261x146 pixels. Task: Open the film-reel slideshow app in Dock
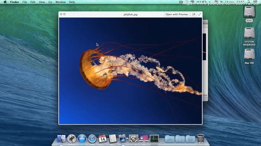pyautogui.click(x=123, y=138)
